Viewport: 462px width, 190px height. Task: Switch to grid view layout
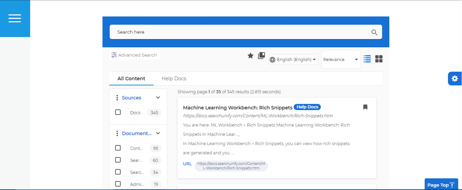tap(379, 59)
